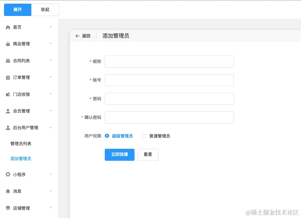301x218 pixels.
Task: Focus the 账号 input field
Action: pyautogui.click(x=169, y=80)
